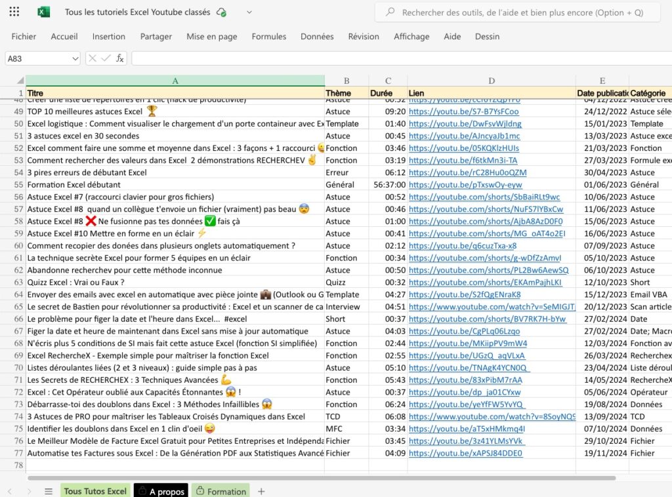This screenshot has height=497, width=672.
Task: Open the Dessin tab
Action: point(488,36)
